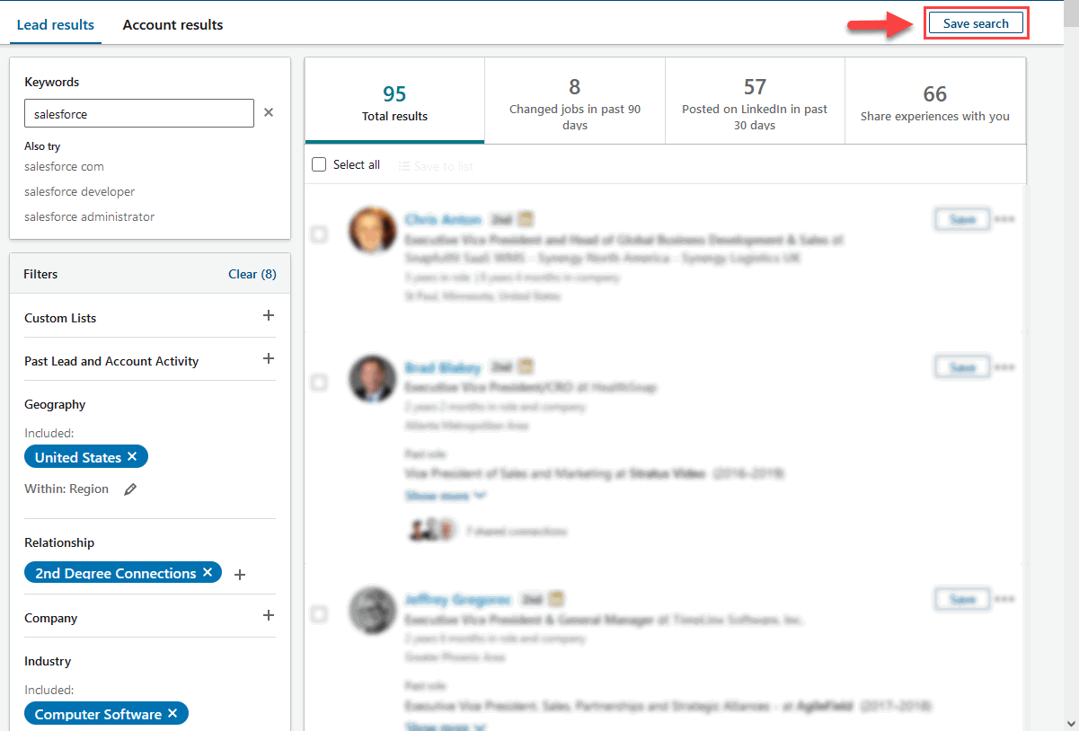Open Jeffrey Gregorec's profile name link

[x=458, y=599]
